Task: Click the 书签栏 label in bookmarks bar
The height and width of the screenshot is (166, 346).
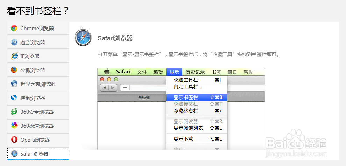Action: (144, 98)
